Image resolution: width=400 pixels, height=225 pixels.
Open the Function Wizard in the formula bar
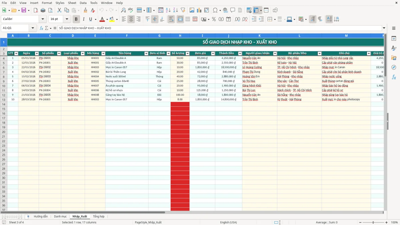41,28
